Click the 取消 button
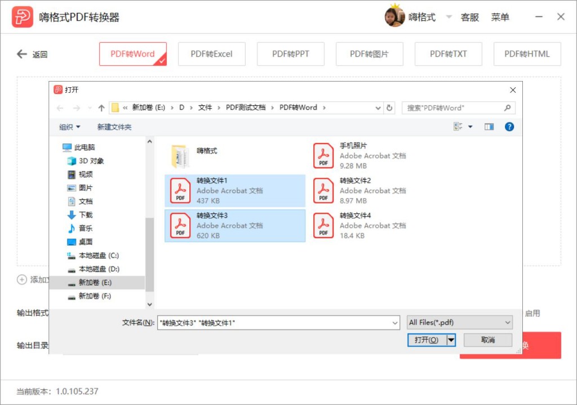 (488, 340)
